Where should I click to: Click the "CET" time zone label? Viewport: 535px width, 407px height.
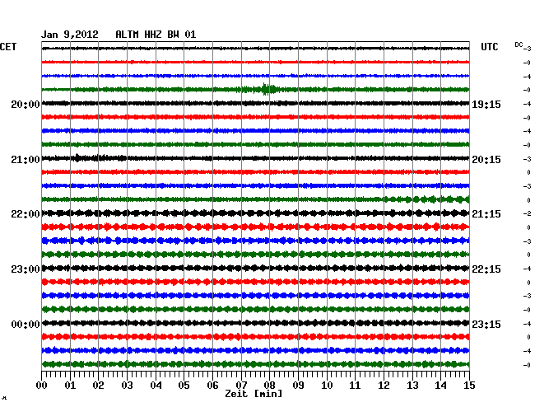(x=8, y=47)
